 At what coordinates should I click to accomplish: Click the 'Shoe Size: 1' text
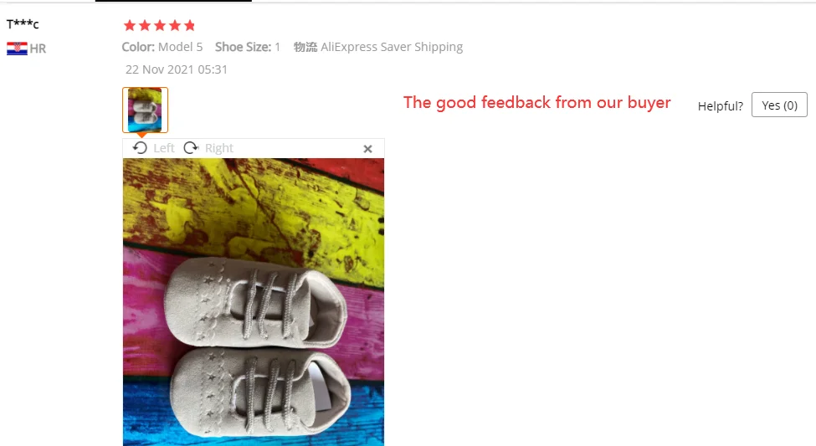pos(248,47)
